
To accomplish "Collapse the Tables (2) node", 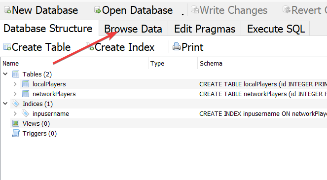I will click(5, 74).
